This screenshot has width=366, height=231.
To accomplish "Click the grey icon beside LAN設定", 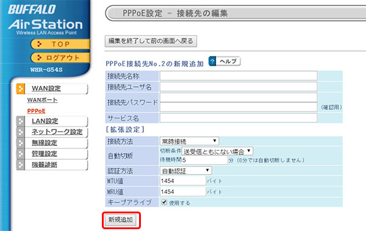I will point(21,121).
